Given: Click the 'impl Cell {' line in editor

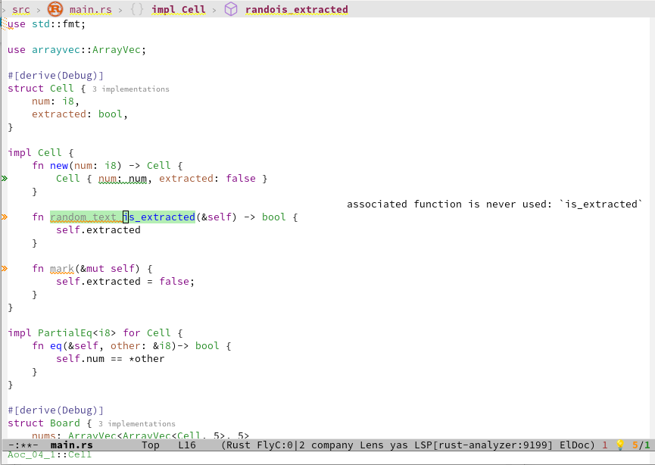Looking at the screenshot, I should pos(41,152).
